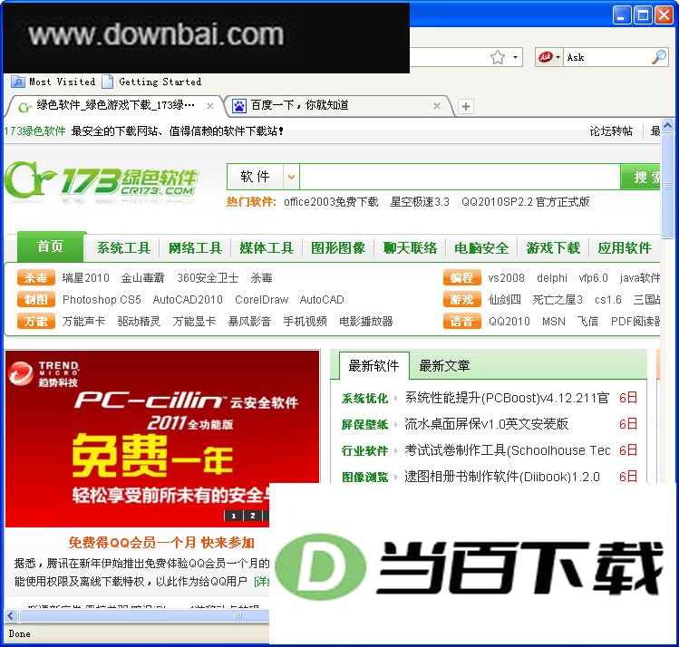Open the 网络工具 navigation menu
Viewport: 679px width, 647px height.
[195, 248]
